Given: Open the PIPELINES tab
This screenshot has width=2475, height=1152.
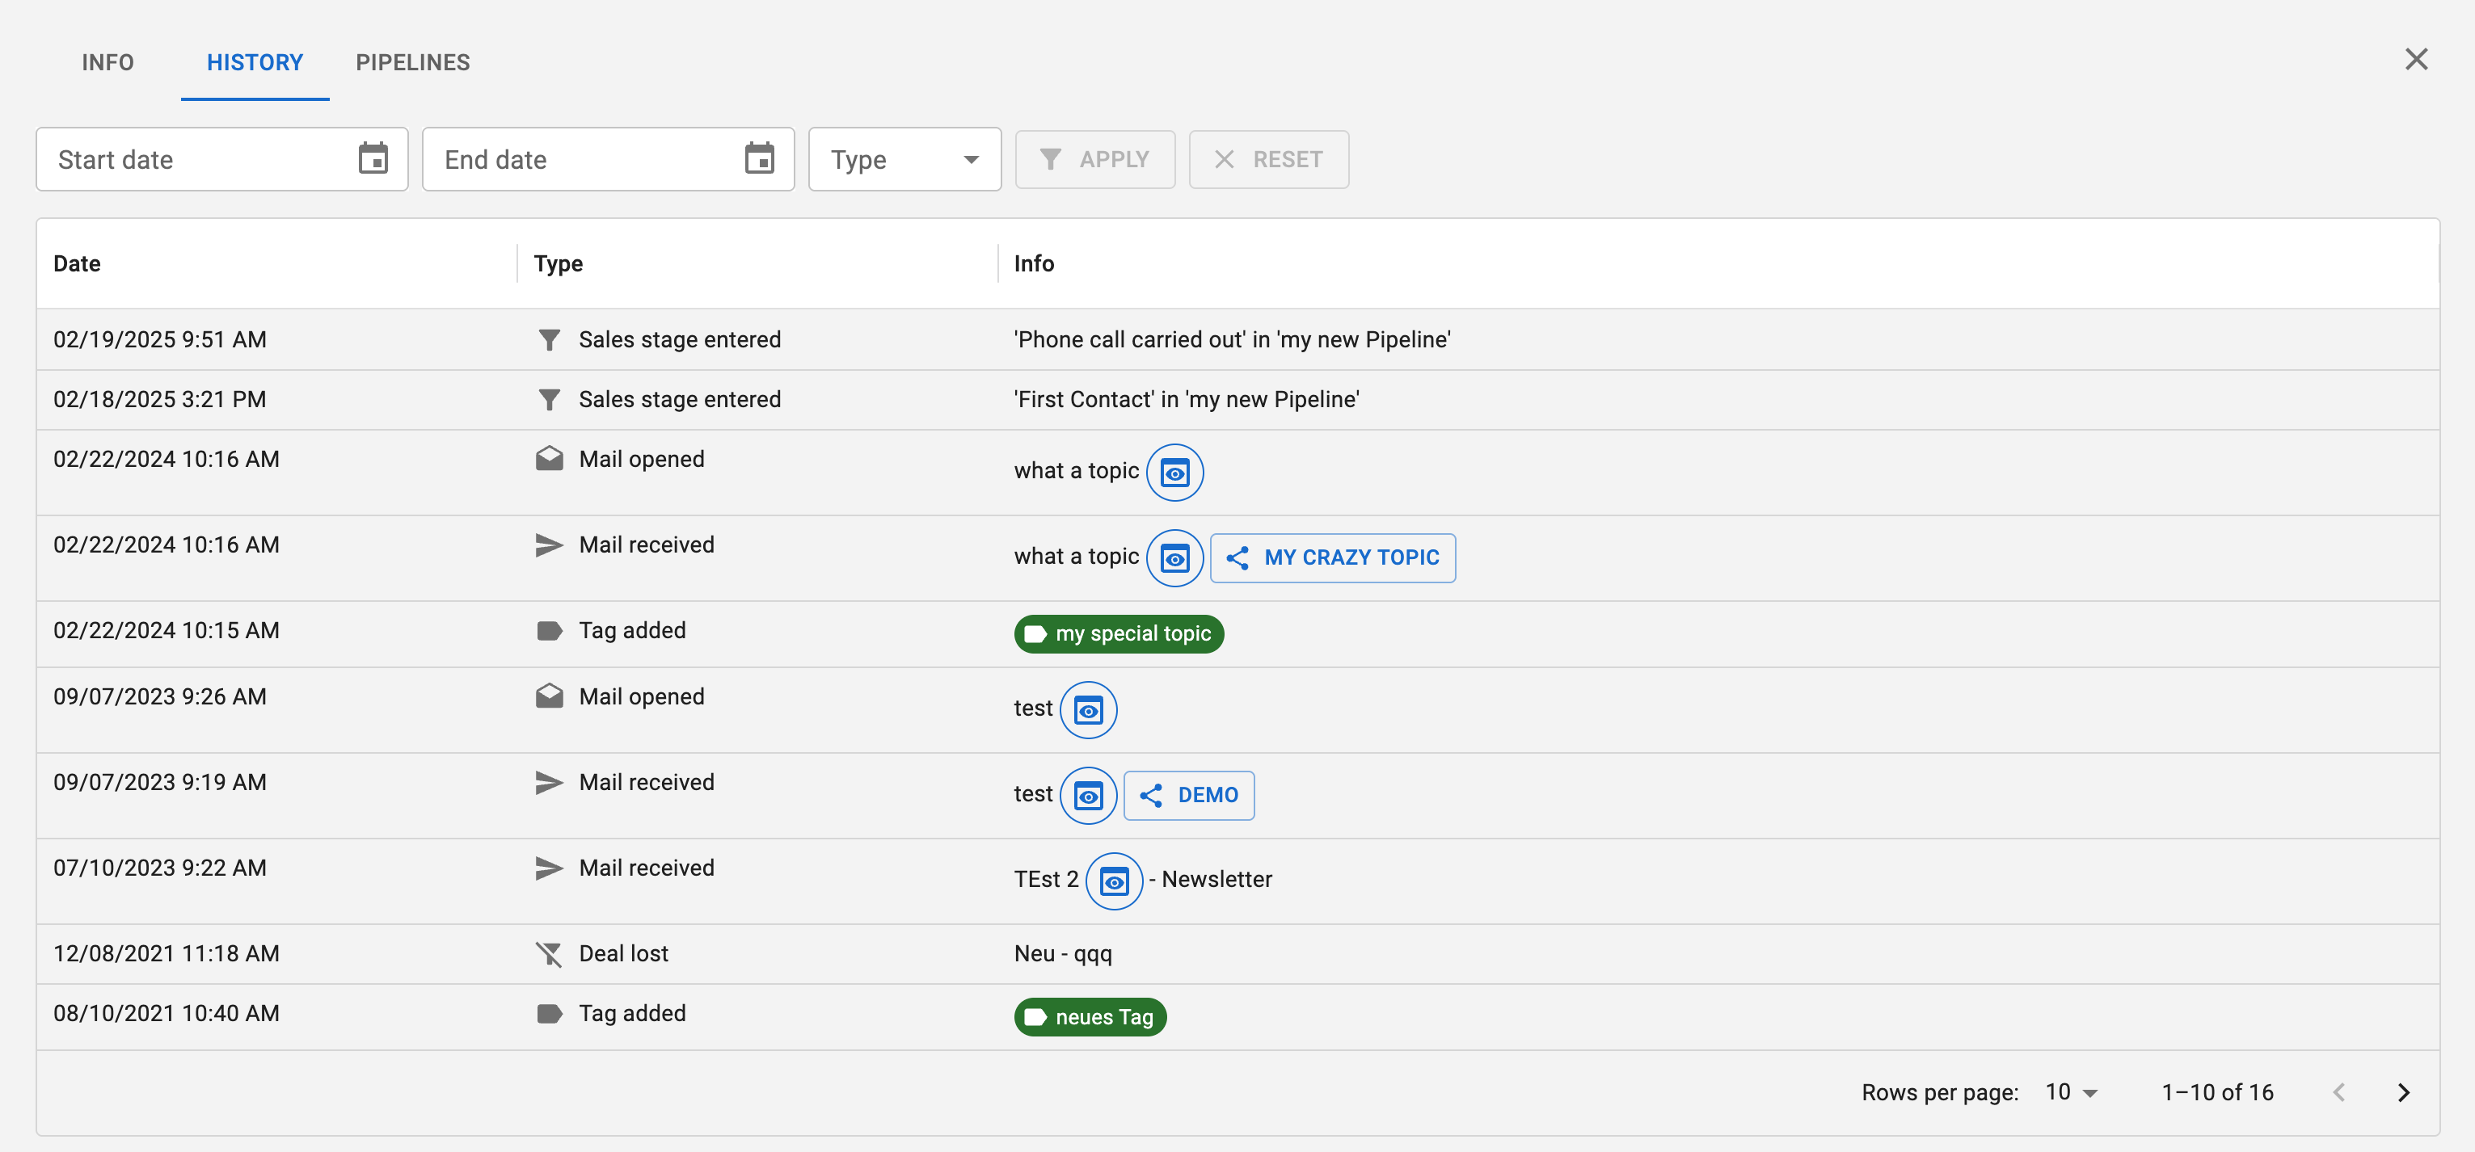Looking at the screenshot, I should coord(413,62).
